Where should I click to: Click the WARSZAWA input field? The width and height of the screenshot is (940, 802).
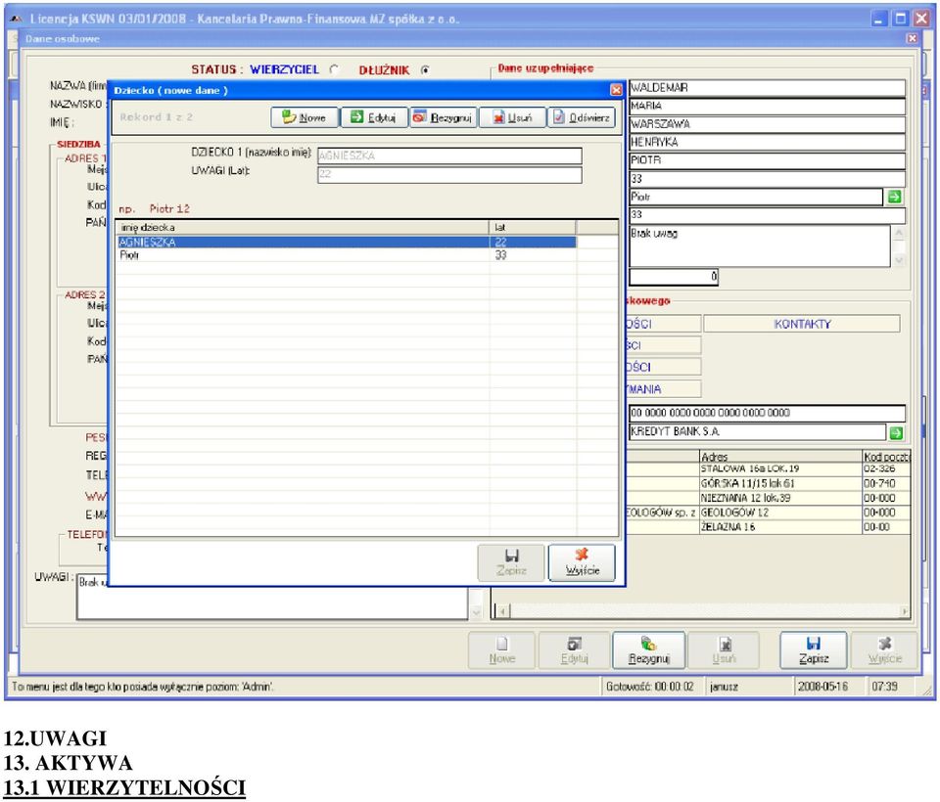click(x=768, y=124)
